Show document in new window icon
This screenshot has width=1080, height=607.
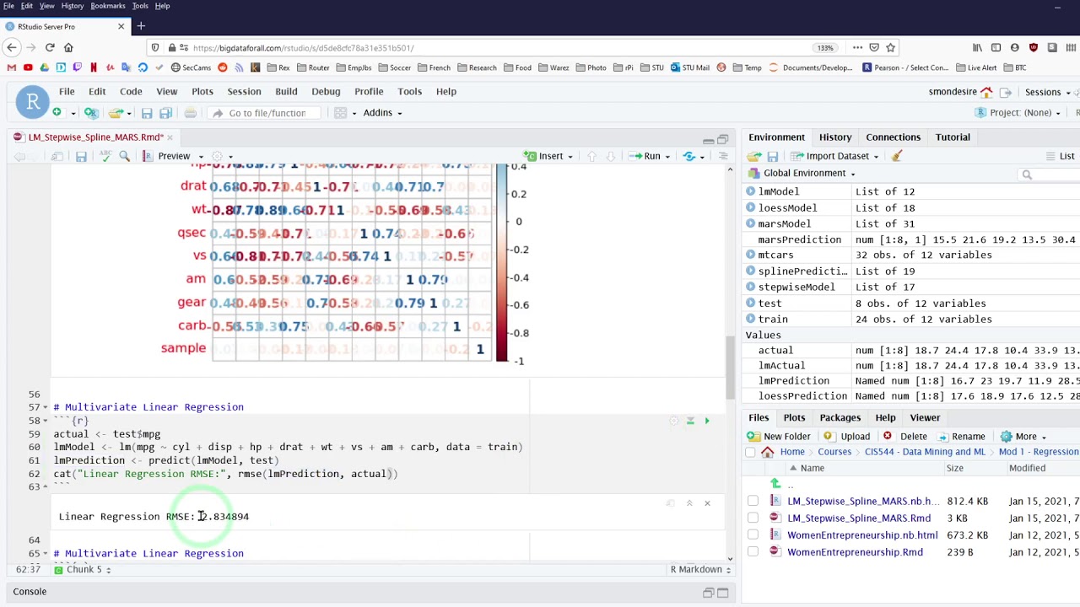click(57, 156)
